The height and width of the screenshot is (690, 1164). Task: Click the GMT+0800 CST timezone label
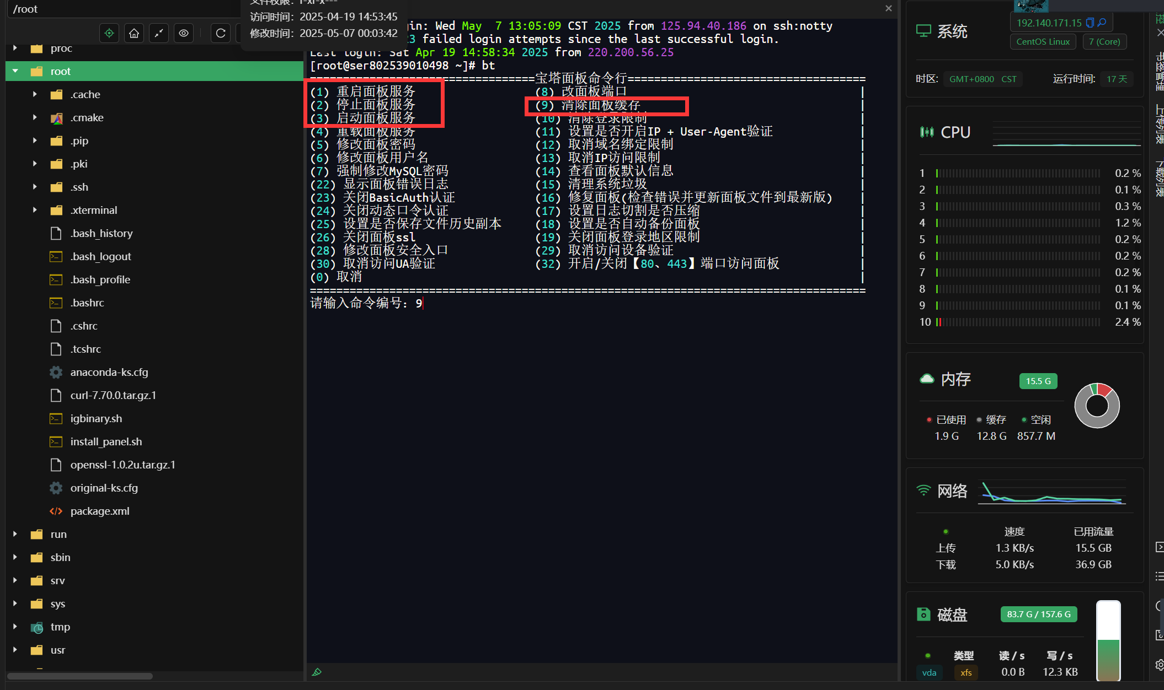coord(983,79)
